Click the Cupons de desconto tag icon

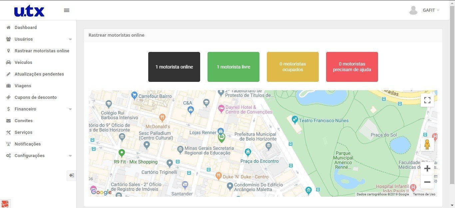pos(8,98)
